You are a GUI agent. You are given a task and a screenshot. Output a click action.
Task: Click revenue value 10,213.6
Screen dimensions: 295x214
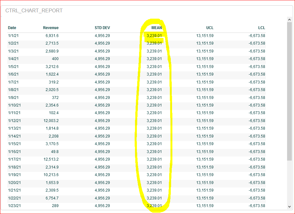pos(51,175)
